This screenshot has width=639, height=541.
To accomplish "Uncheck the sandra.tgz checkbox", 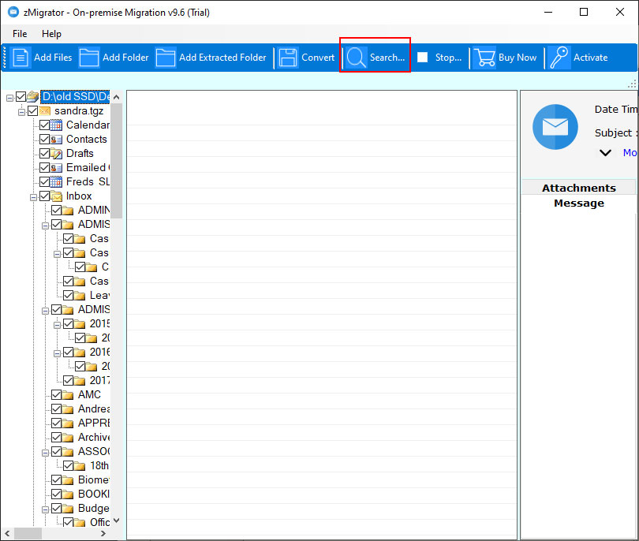I will coord(32,111).
